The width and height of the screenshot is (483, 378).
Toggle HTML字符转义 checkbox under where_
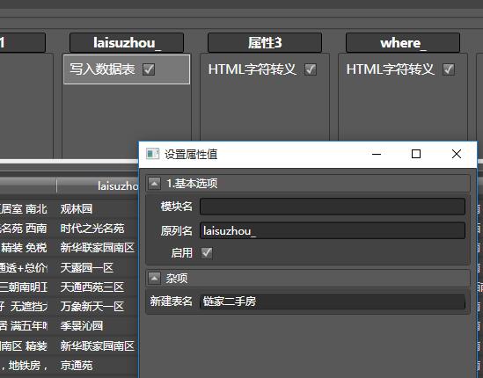448,69
